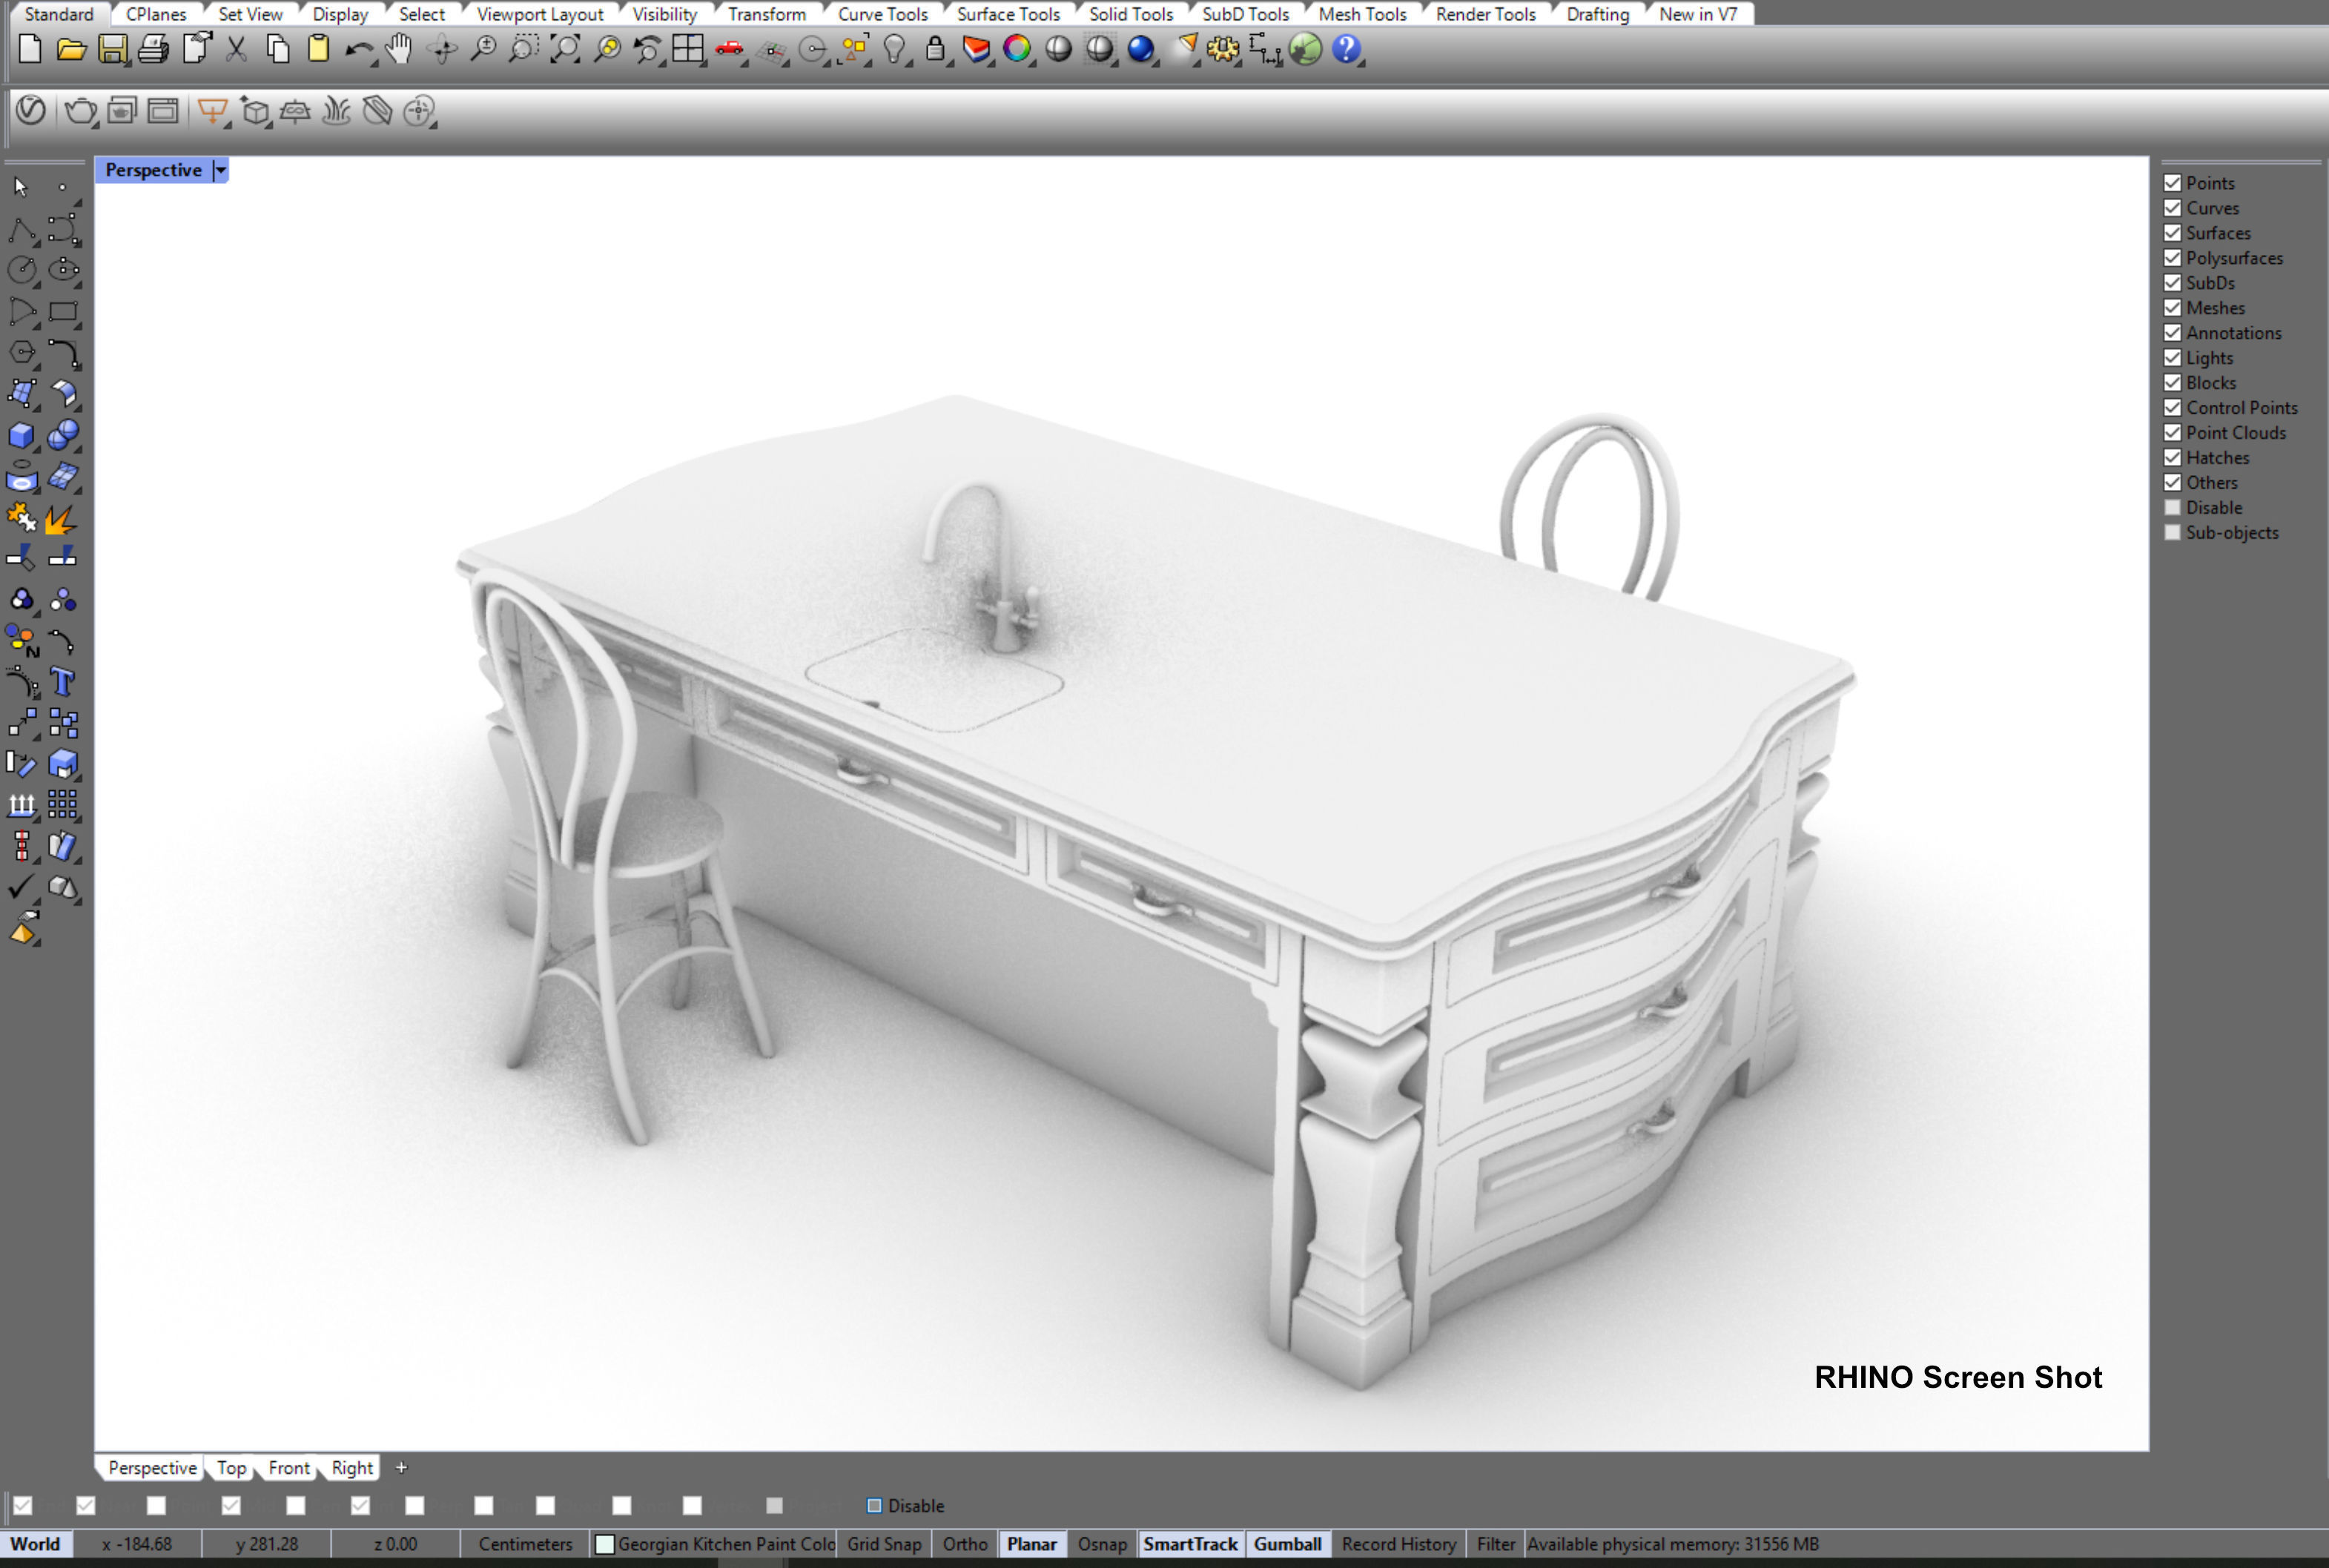2329x1568 pixels.
Task: Click the teapot render icon
Action: 80,111
